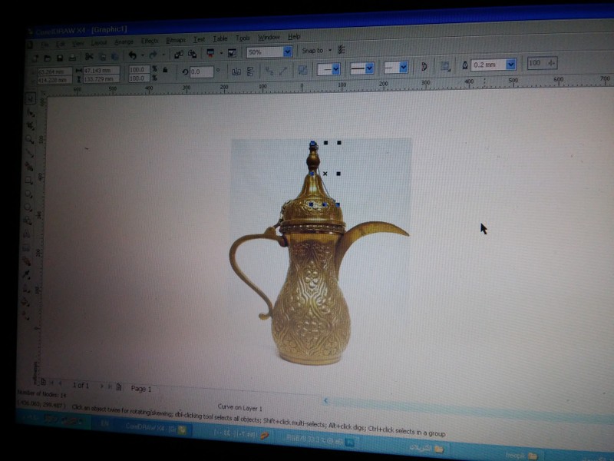Image resolution: width=614 pixels, height=461 pixels.
Task: Select the Smart Fill tool in the toolbox
Action: click(x=28, y=167)
